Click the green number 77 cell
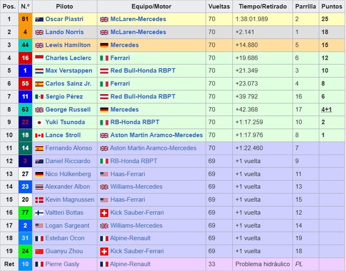The width and height of the screenshot is (346, 271). coord(25,213)
